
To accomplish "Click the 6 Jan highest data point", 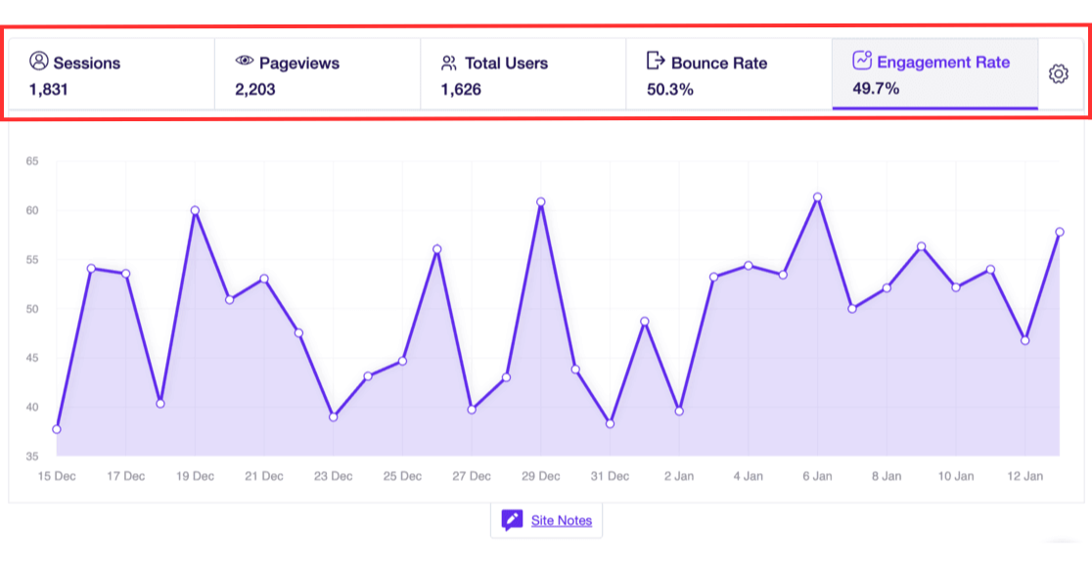I will click(818, 197).
